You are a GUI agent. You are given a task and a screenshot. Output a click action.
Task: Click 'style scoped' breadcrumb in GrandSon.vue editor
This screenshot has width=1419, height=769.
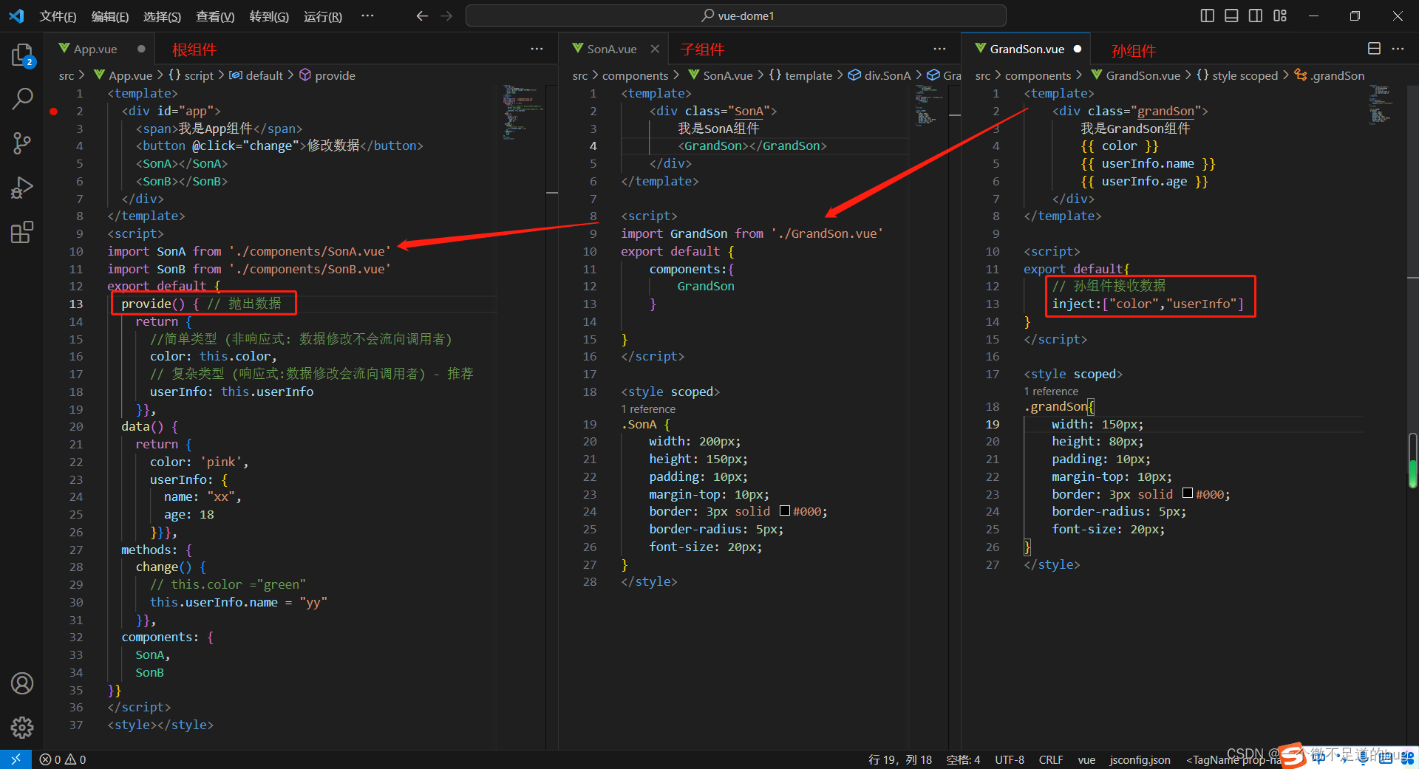tap(1237, 75)
